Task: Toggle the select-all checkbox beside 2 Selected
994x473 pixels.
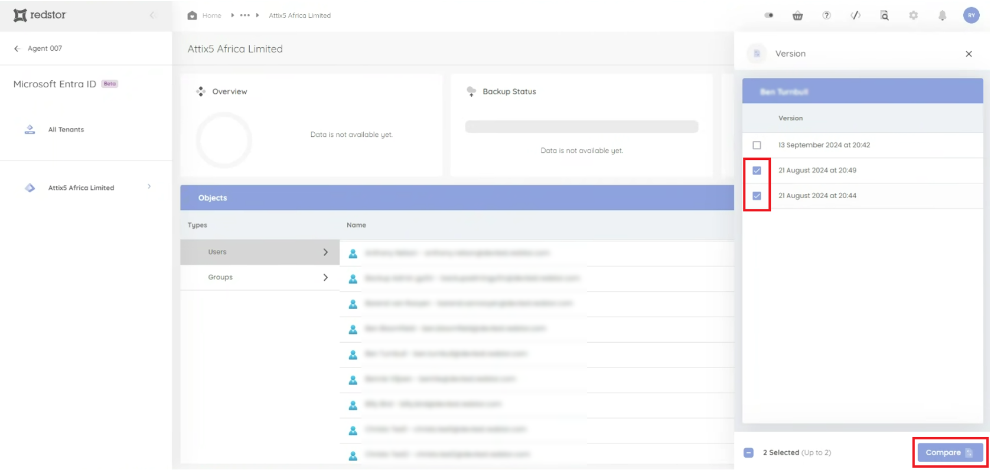Action: click(748, 453)
